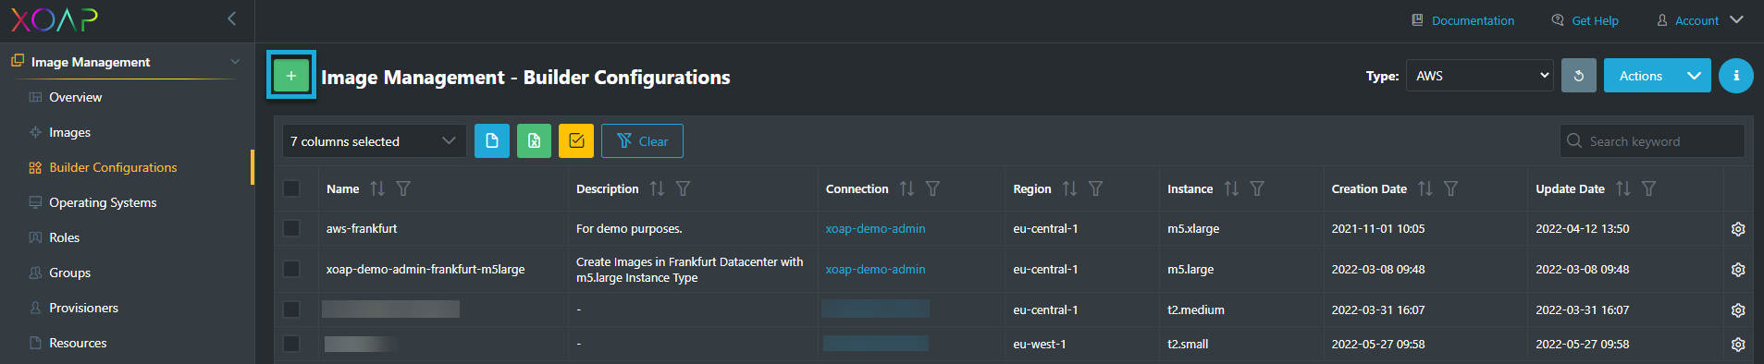Collapse sidebar with the left chevron

pyautogui.click(x=231, y=18)
